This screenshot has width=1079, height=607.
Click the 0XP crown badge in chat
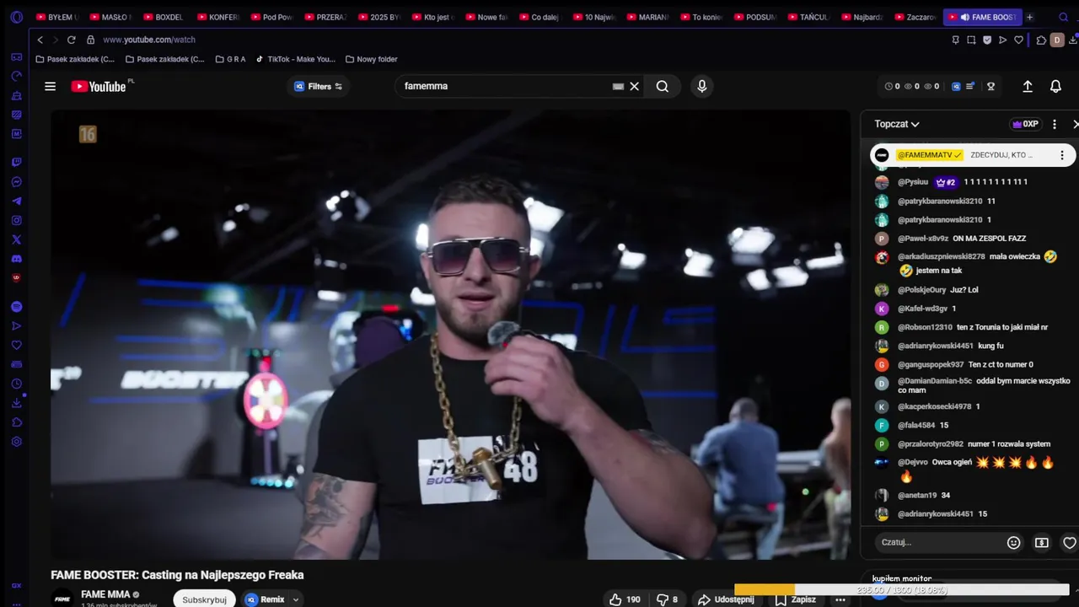click(1025, 124)
